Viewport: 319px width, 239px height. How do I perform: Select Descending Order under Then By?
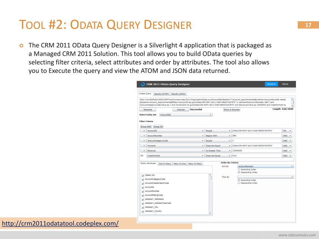click(x=239, y=183)
